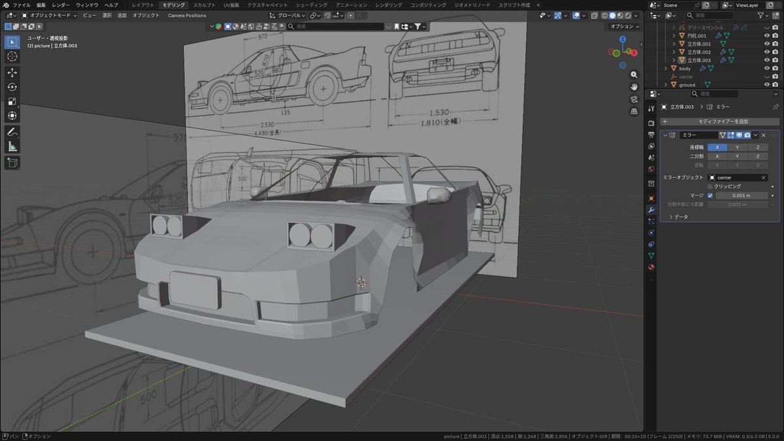Click the マージ distance value field
This screenshot has height=441, width=784.
tap(741, 195)
